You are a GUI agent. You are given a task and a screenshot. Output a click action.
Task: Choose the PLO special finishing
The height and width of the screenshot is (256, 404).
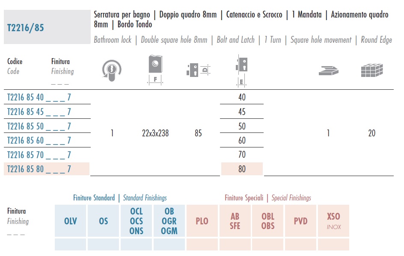202,221
